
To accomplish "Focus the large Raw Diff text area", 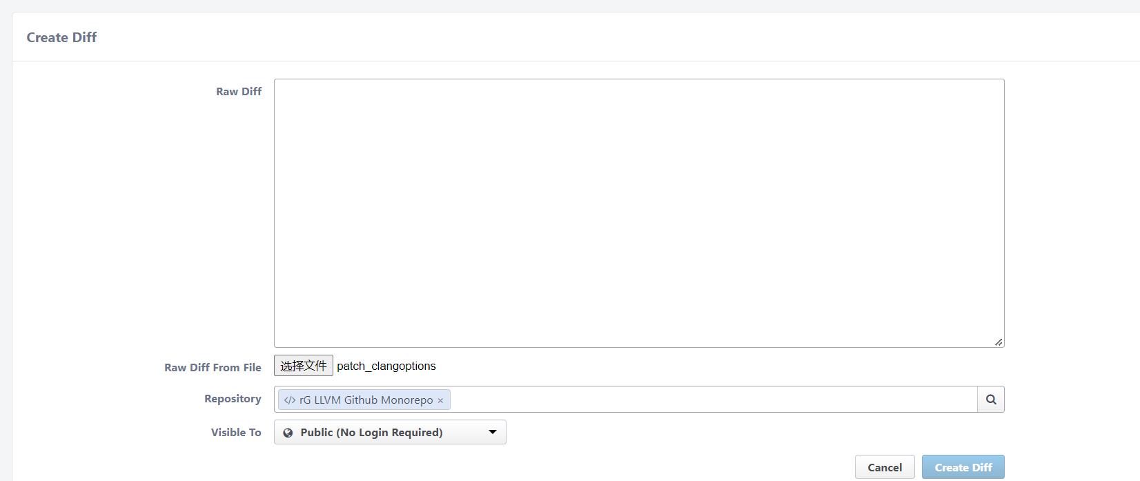I will click(x=638, y=213).
